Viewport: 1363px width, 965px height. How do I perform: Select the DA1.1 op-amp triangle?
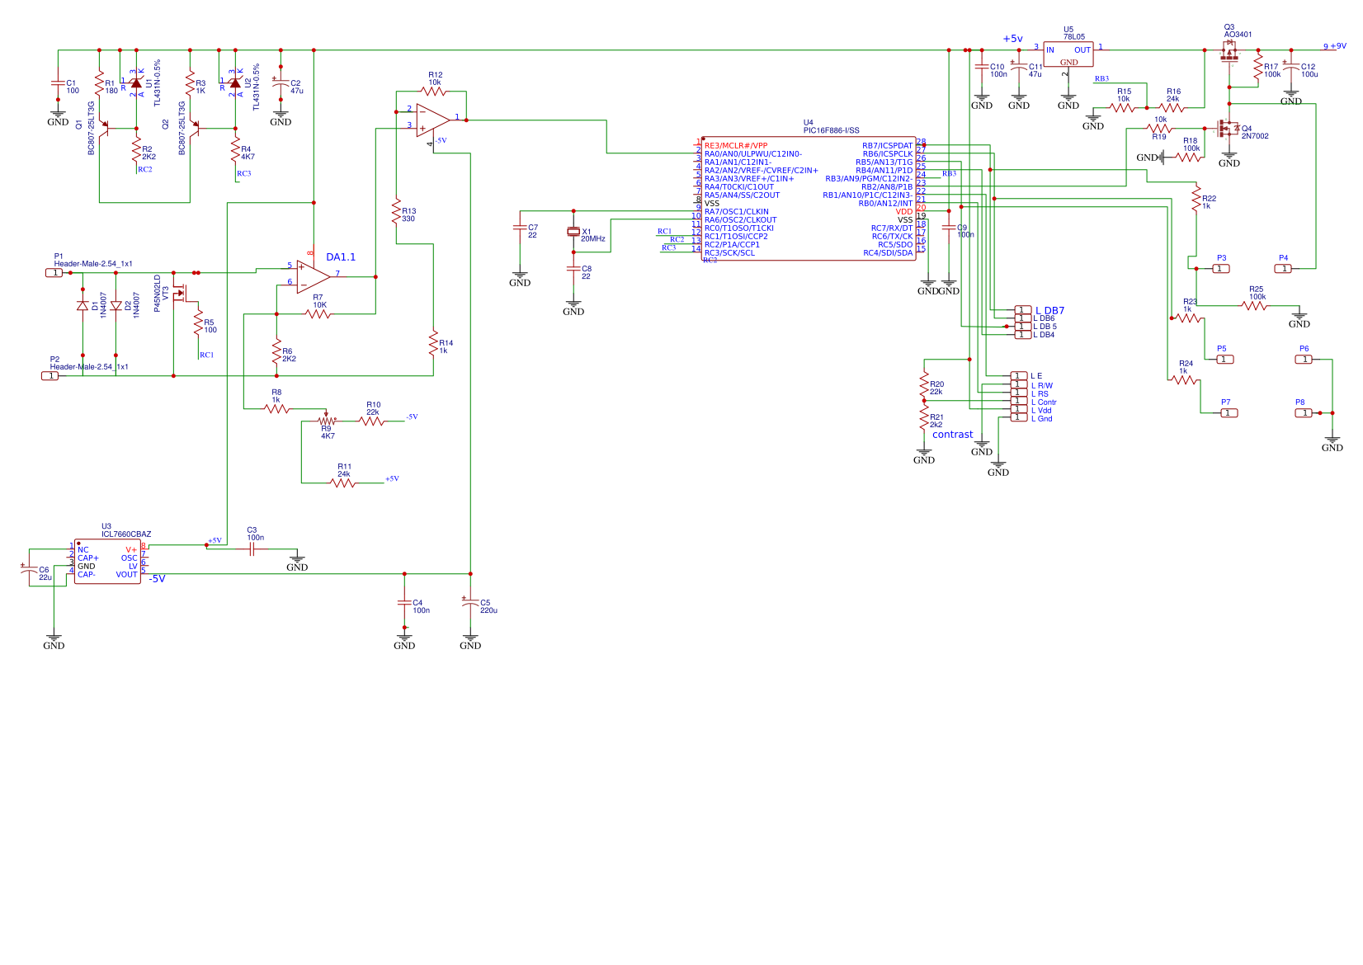[314, 276]
